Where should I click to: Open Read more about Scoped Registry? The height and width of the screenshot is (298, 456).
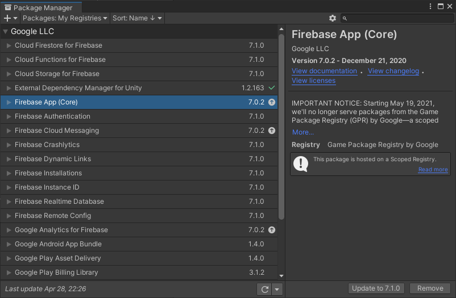point(433,170)
